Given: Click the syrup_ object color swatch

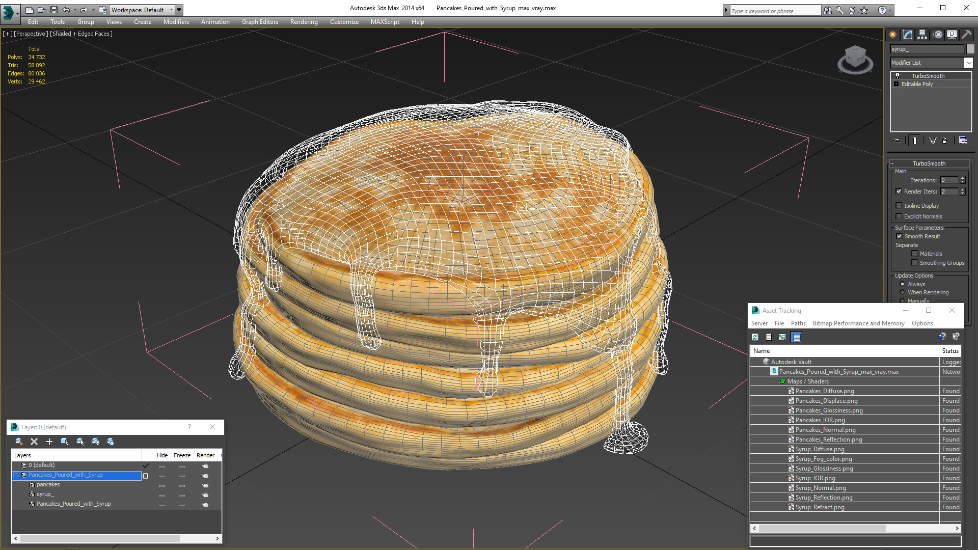Looking at the screenshot, I should click(970, 49).
